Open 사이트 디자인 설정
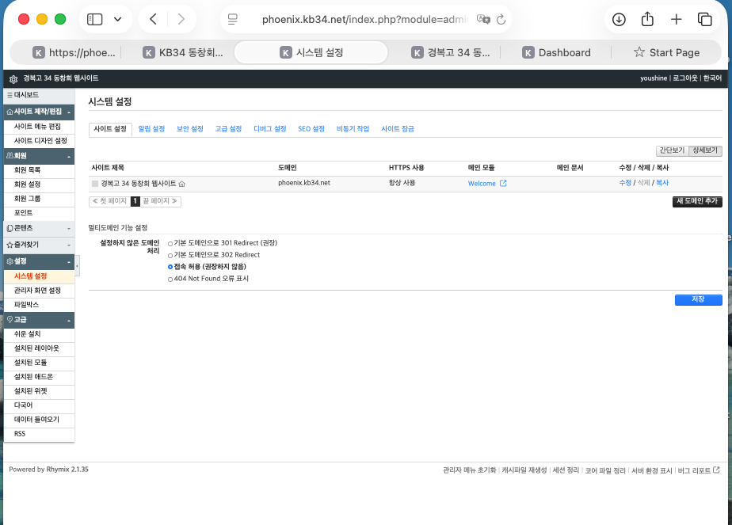 pyautogui.click(x=39, y=140)
